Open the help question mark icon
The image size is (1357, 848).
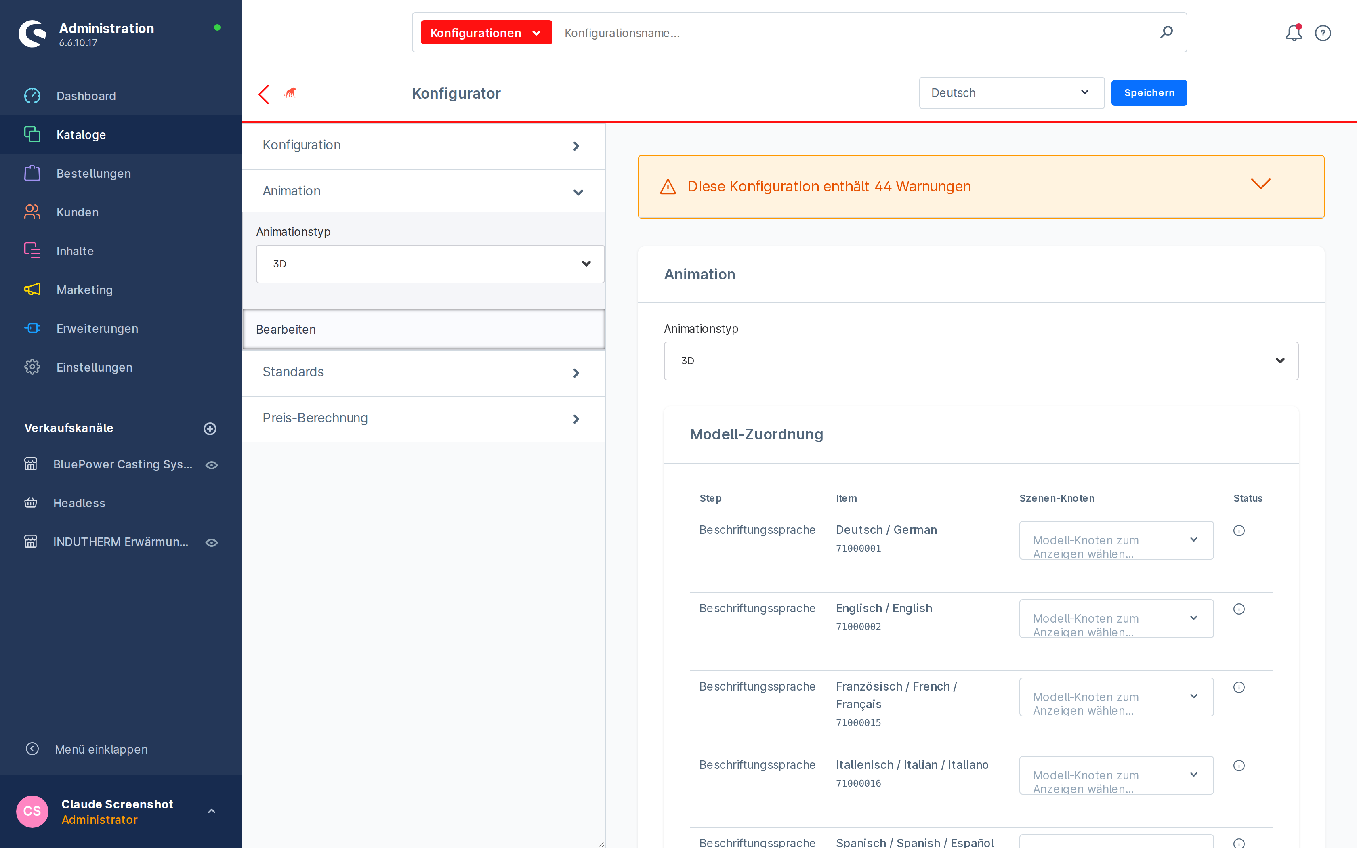pyautogui.click(x=1323, y=33)
